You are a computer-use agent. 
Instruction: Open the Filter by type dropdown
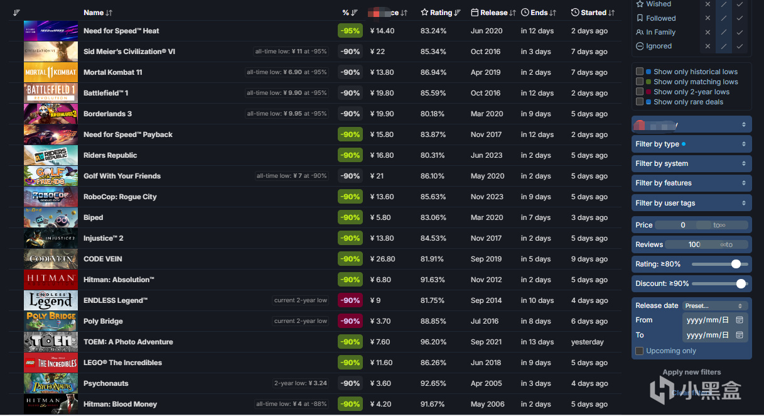point(691,144)
